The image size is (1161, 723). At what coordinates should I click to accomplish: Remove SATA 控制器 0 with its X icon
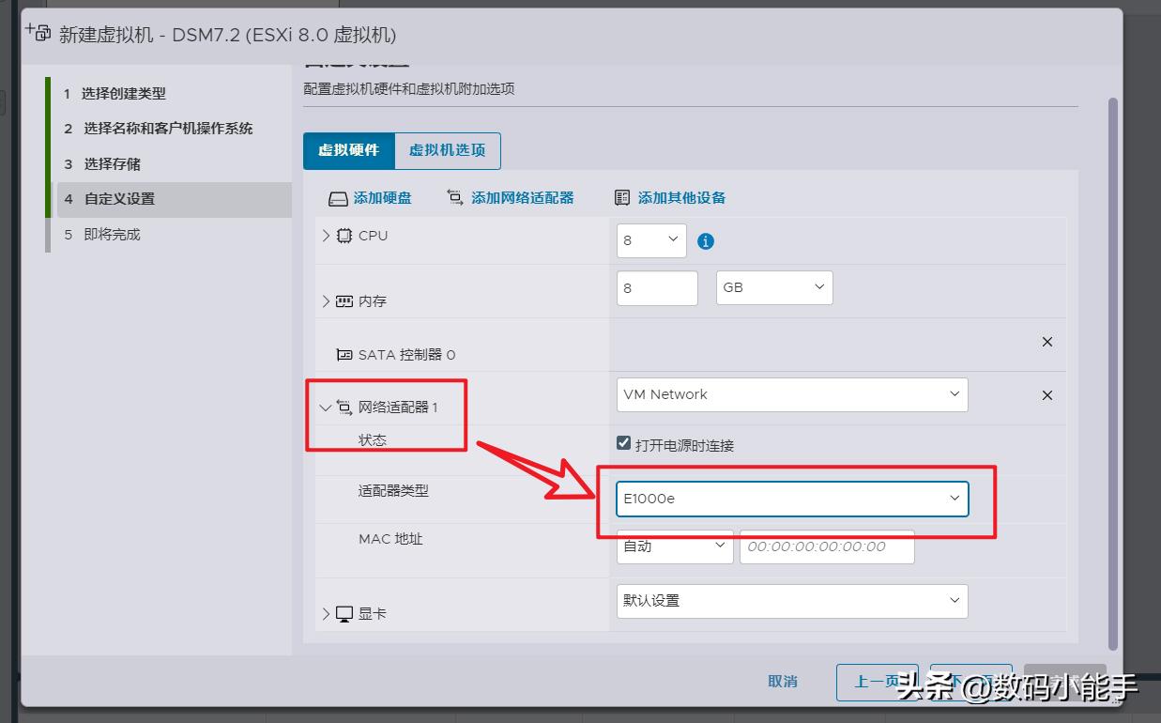tap(1047, 342)
